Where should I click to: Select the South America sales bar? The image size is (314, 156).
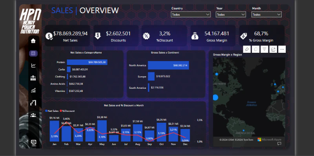(149, 88)
